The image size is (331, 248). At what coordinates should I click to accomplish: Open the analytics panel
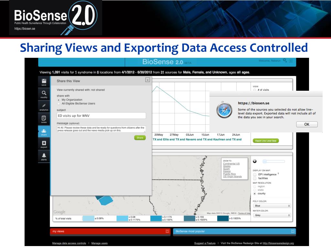tap(44, 107)
